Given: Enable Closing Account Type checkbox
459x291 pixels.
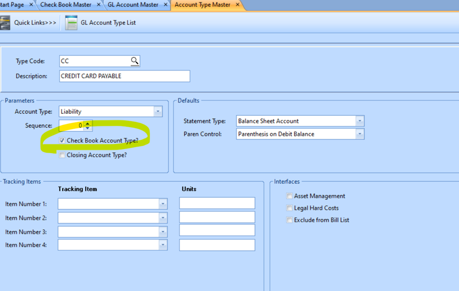Looking at the screenshot, I should pos(62,155).
